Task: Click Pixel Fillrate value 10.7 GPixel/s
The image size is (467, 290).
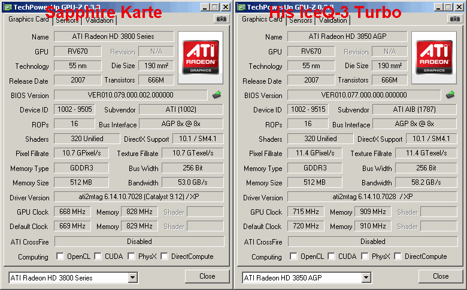Action: coord(81,153)
